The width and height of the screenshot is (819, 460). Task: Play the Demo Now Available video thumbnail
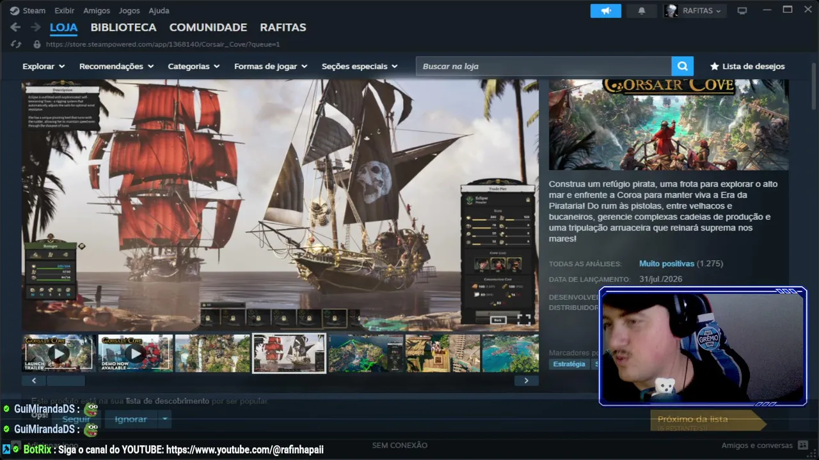coord(136,353)
